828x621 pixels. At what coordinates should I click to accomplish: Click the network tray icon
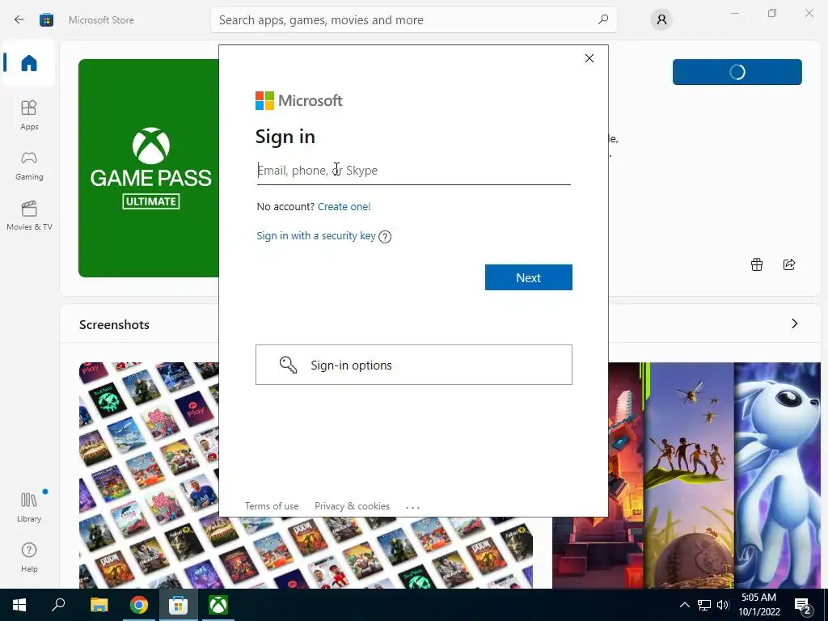(x=704, y=605)
